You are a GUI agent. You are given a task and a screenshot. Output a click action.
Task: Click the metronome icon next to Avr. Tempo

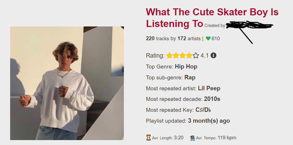click(x=193, y=138)
